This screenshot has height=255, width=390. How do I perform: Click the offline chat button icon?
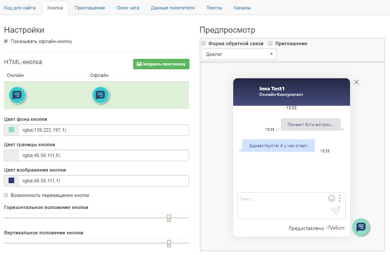coord(101,95)
